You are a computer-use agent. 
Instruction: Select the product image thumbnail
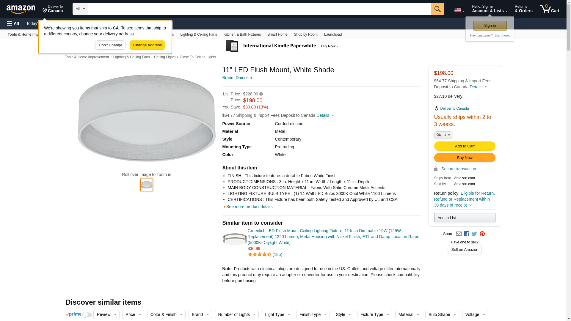tap(147, 185)
